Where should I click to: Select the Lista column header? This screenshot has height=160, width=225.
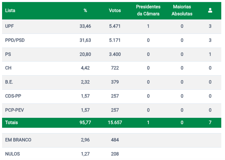point(10,10)
